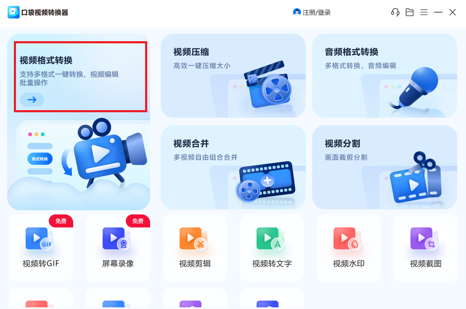Image resolution: width=466 pixels, height=309 pixels.
Task: Click the 格式转换 badge on camera illustration
Action: [40, 158]
